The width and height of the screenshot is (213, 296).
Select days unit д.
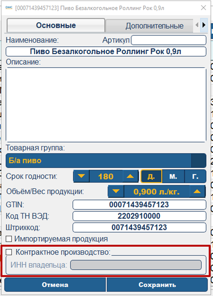point(151,176)
